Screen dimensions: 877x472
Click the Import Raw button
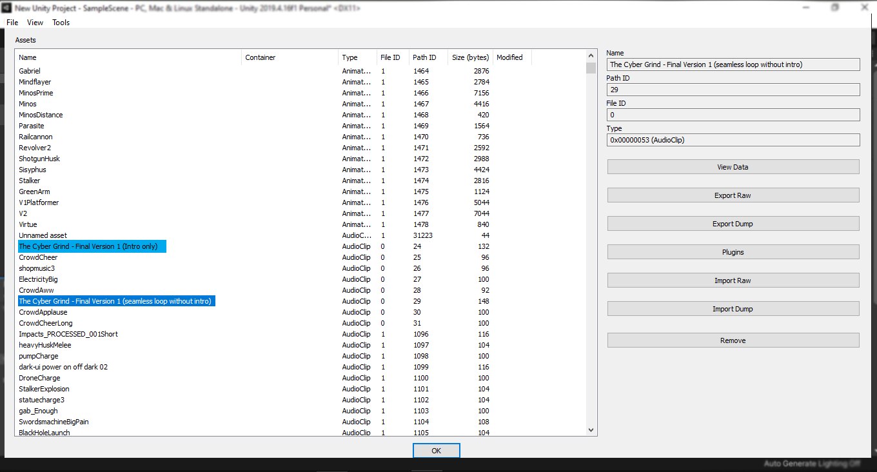733,280
